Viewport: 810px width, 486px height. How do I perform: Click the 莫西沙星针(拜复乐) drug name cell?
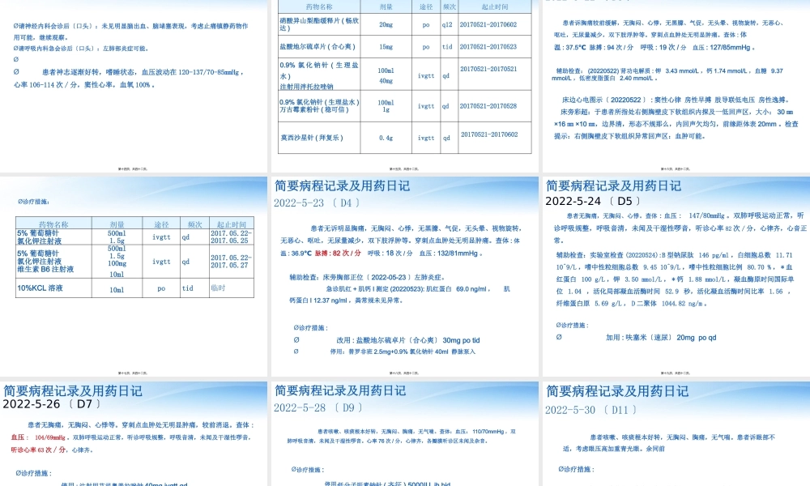tap(319, 138)
